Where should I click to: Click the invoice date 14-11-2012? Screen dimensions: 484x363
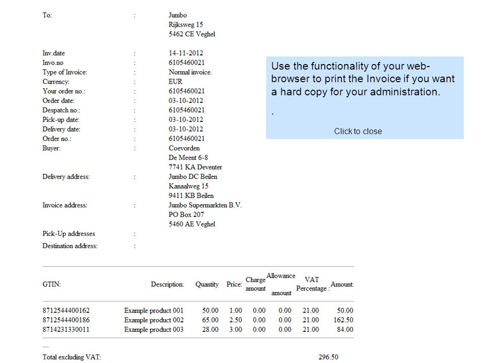pyautogui.click(x=186, y=53)
